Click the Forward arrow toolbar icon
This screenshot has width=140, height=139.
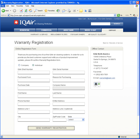tap(14, 11)
